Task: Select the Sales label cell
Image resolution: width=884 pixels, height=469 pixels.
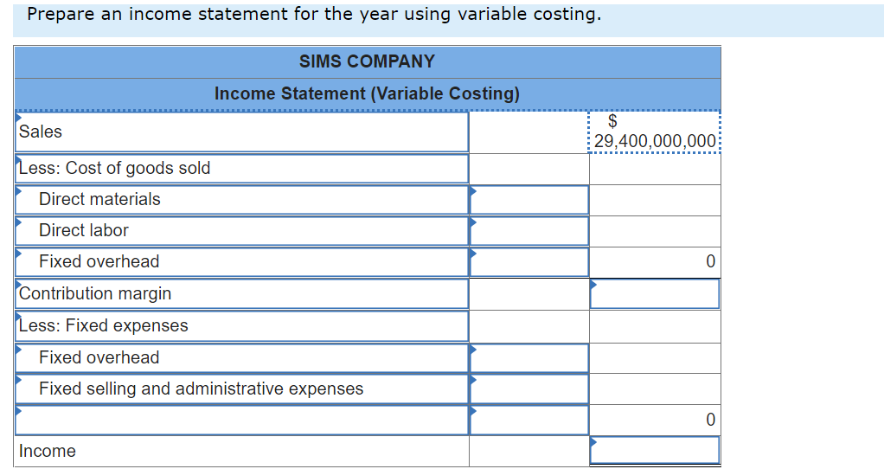Action: [x=241, y=132]
